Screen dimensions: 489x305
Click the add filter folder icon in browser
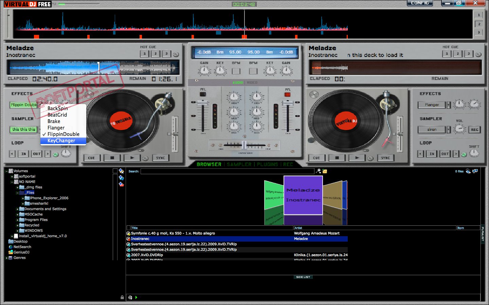pos(121,178)
